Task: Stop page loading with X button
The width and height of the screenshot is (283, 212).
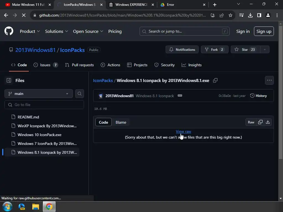Action: click(x=24, y=15)
